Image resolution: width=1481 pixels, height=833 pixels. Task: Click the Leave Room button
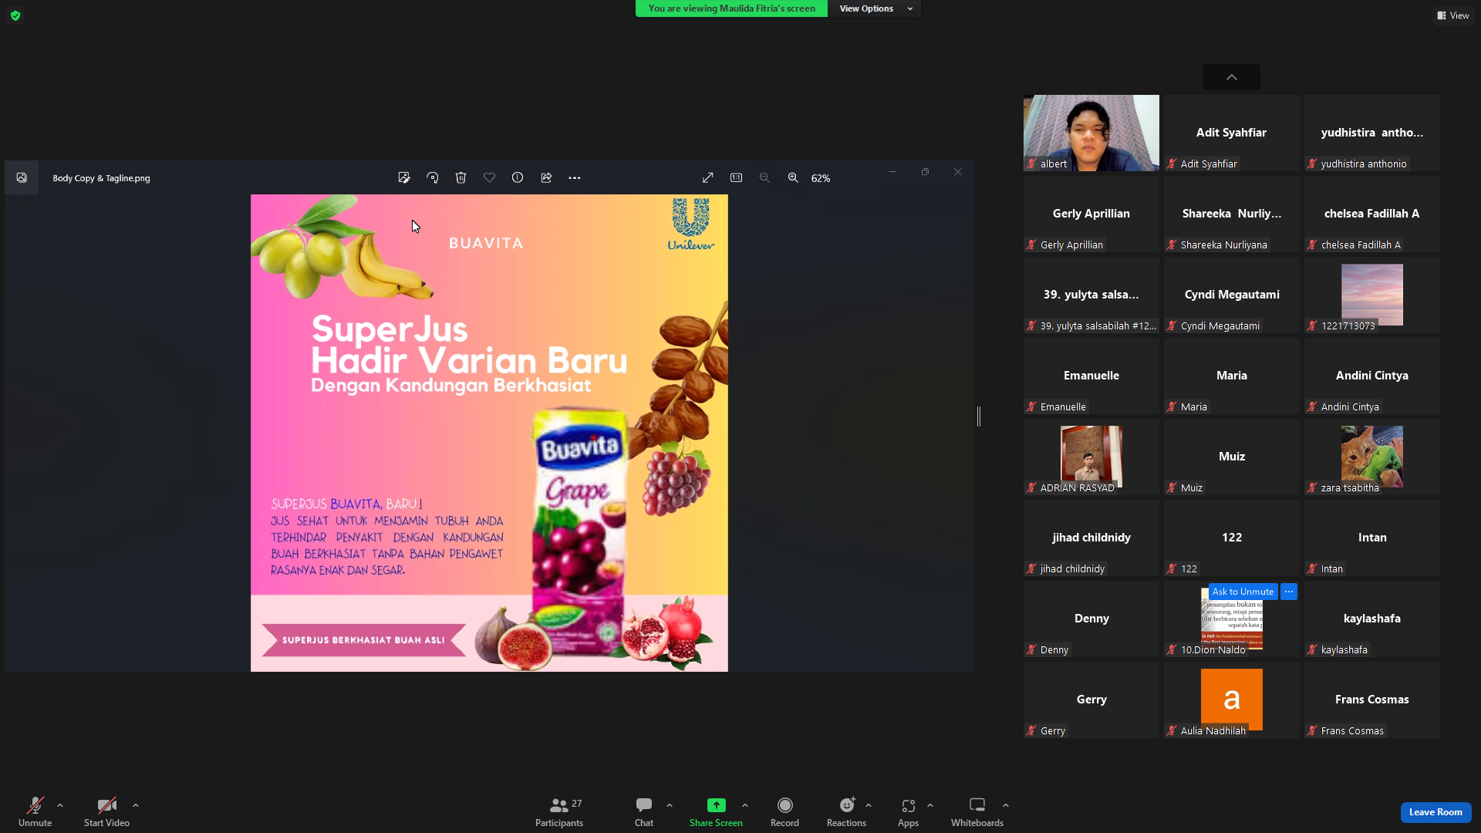(1435, 812)
